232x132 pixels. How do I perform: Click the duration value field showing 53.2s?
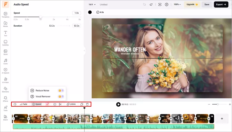click(x=77, y=26)
